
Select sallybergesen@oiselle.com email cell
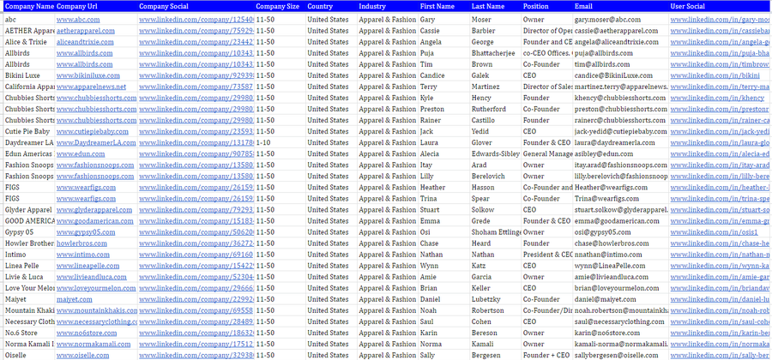tap(621, 356)
